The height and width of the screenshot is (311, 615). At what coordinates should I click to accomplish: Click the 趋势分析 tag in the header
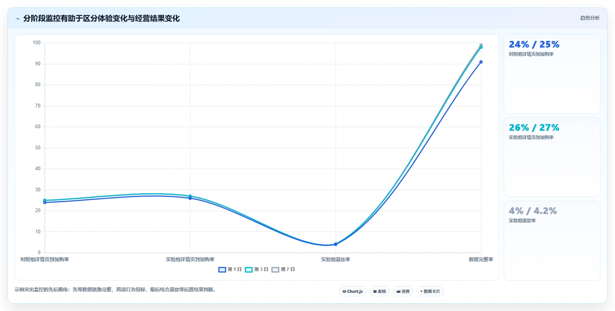tap(590, 18)
